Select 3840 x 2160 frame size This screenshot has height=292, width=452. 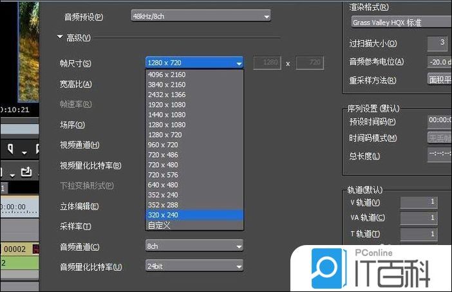194,85
